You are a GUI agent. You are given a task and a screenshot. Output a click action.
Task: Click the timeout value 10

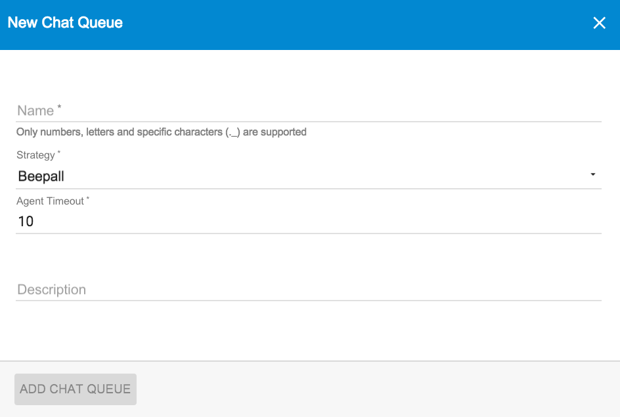(26, 222)
